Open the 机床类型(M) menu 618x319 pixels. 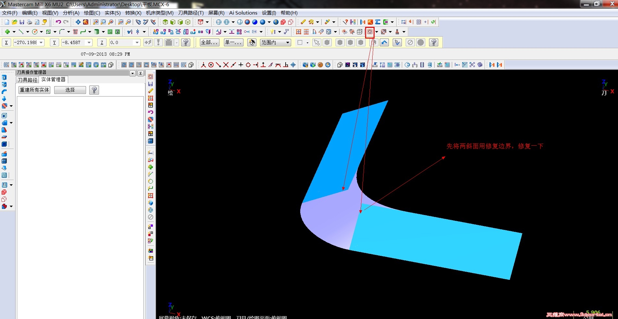click(160, 13)
